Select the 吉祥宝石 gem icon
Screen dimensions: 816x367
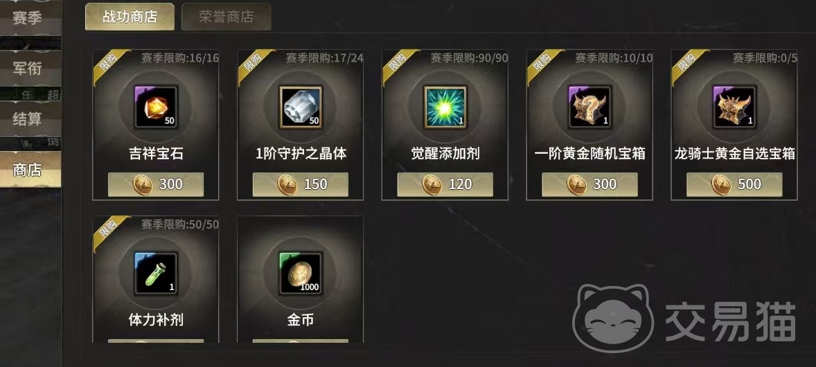tap(156, 107)
